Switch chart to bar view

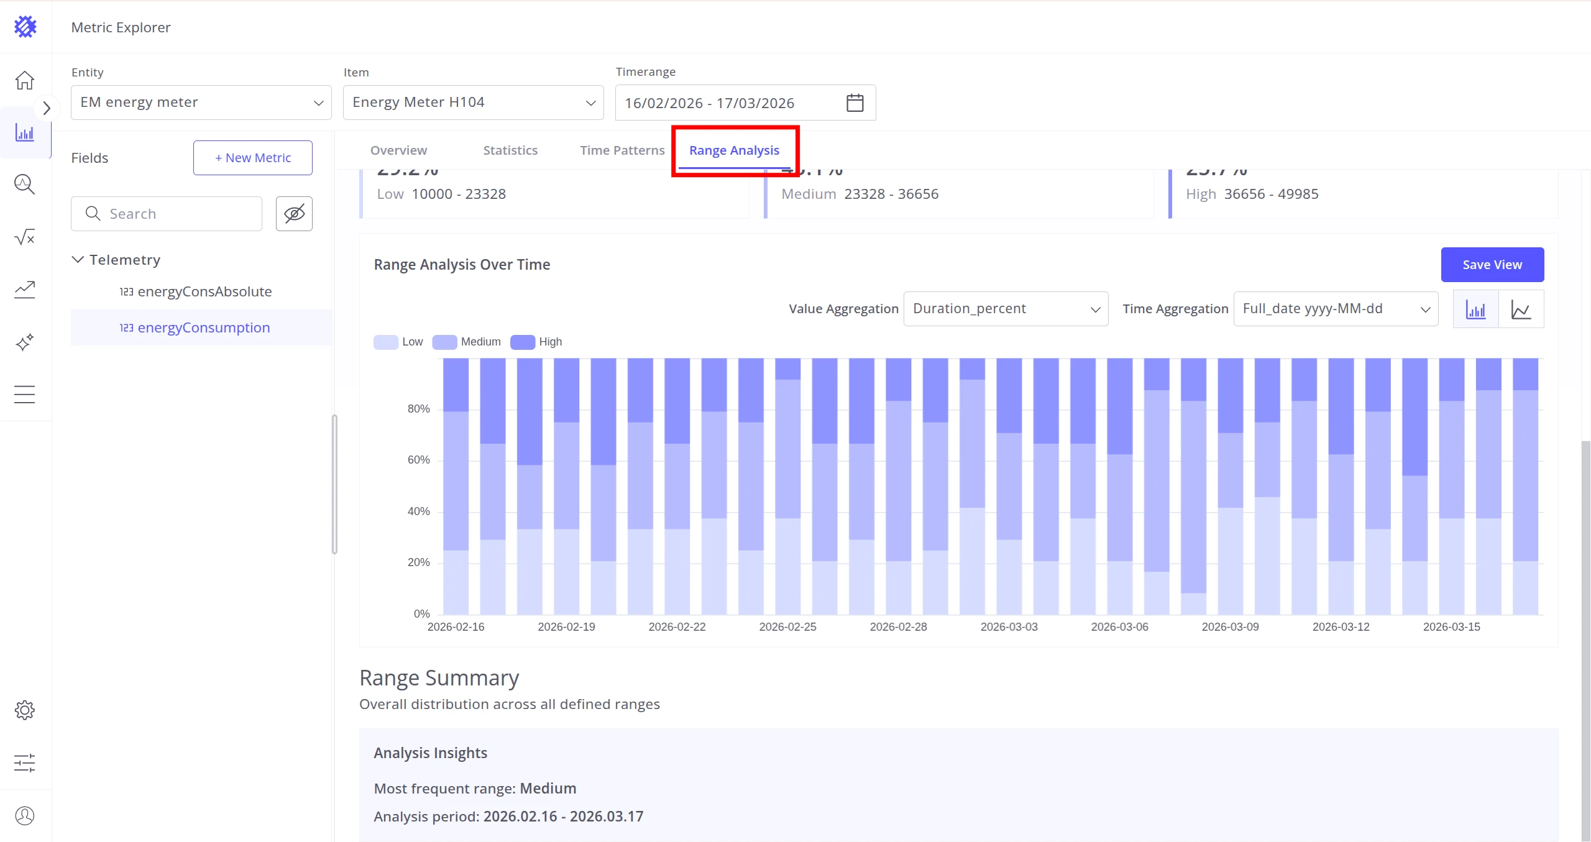tap(1476, 309)
